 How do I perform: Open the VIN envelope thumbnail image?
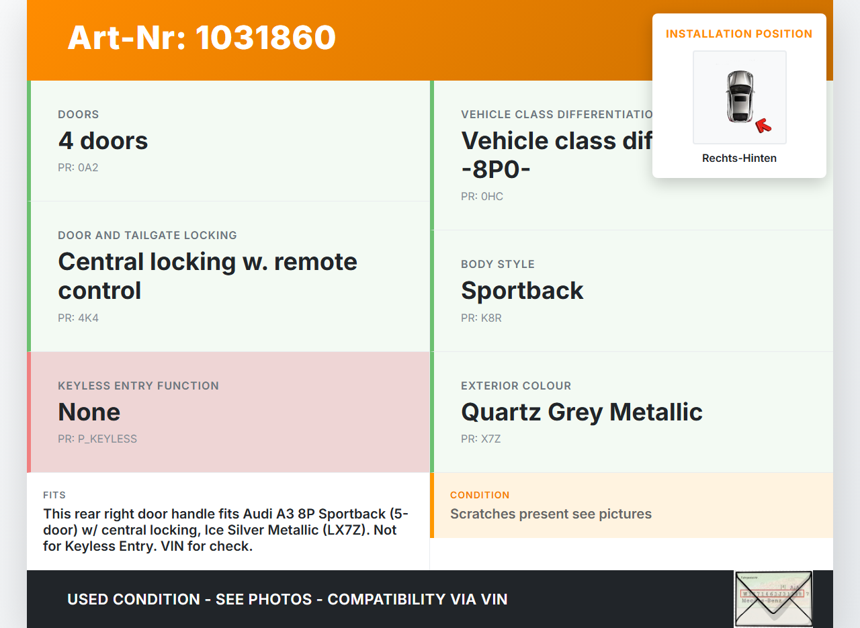tap(773, 598)
